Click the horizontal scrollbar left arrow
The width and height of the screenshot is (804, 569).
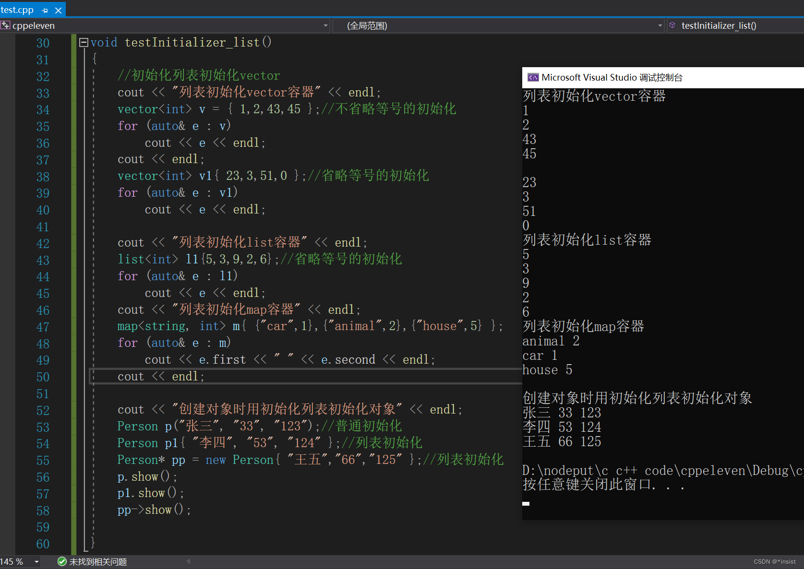point(189,561)
